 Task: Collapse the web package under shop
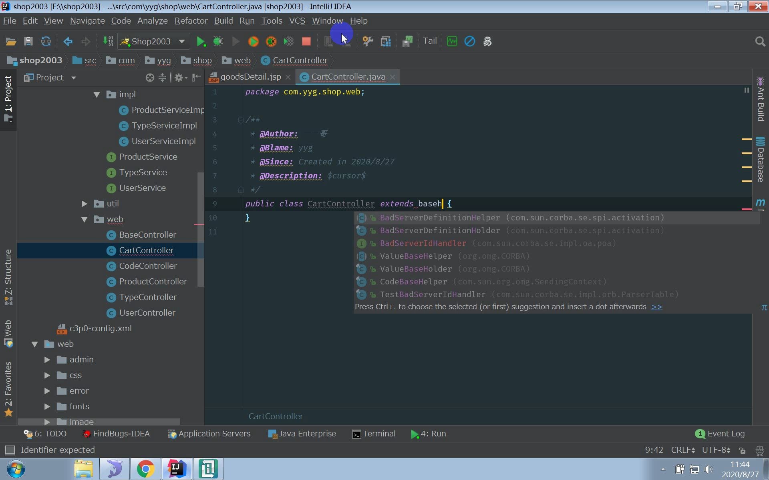[84, 220]
